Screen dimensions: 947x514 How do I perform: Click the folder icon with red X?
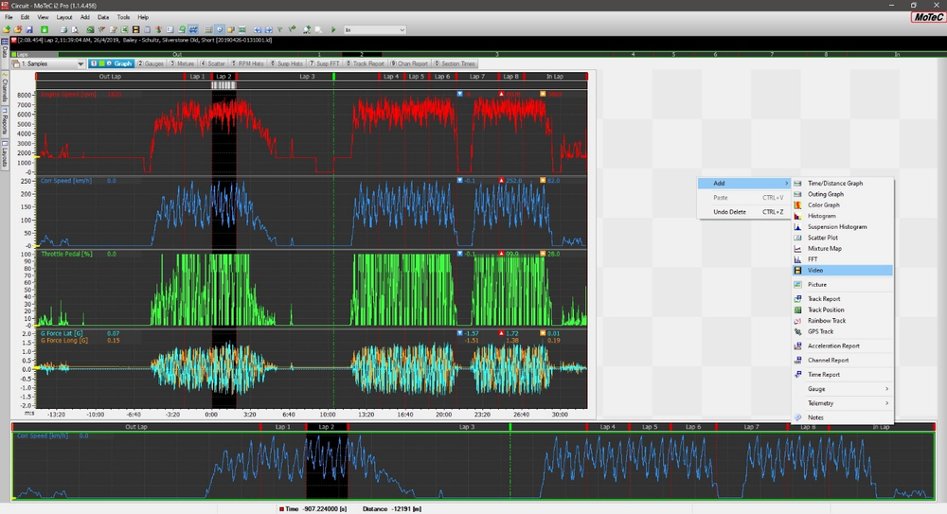tap(17, 29)
